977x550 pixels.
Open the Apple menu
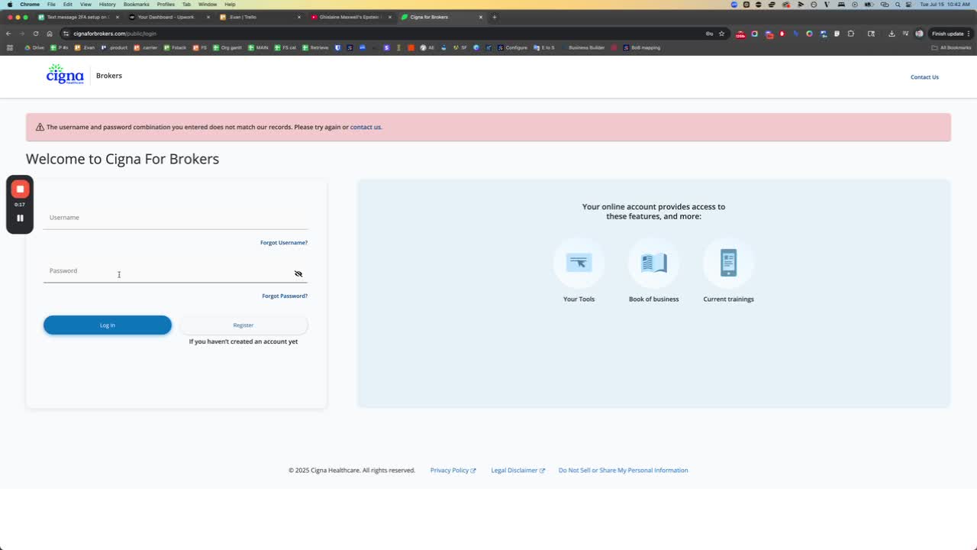pos(9,5)
